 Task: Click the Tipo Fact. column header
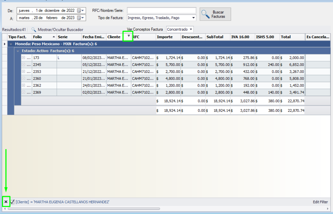click(x=20, y=37)
